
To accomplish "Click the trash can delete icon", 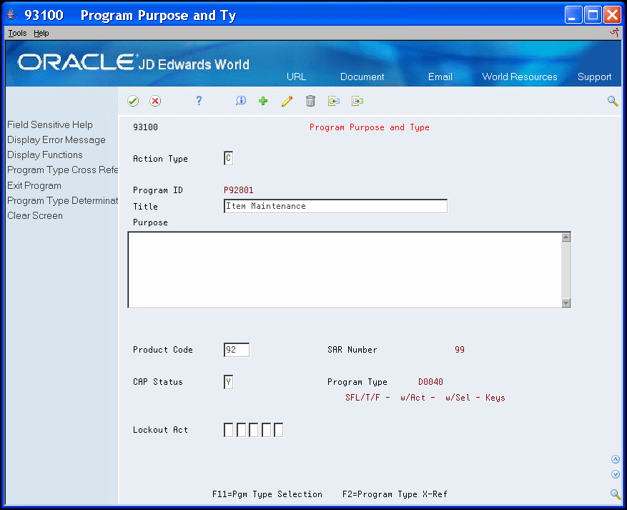I will pyautogui.click(x=310, y=101).
